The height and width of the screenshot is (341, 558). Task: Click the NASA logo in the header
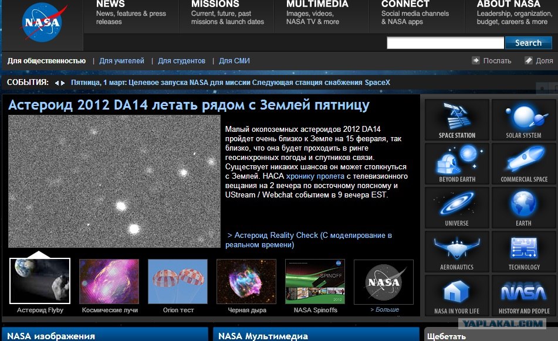tap(43, 22)
